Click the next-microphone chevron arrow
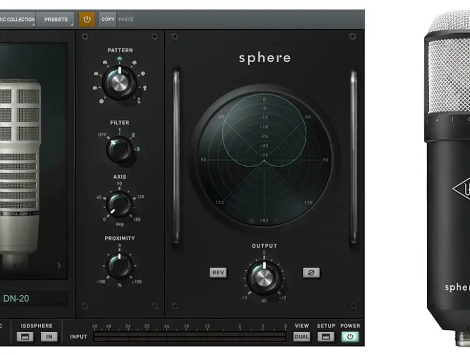 point(59,265)
